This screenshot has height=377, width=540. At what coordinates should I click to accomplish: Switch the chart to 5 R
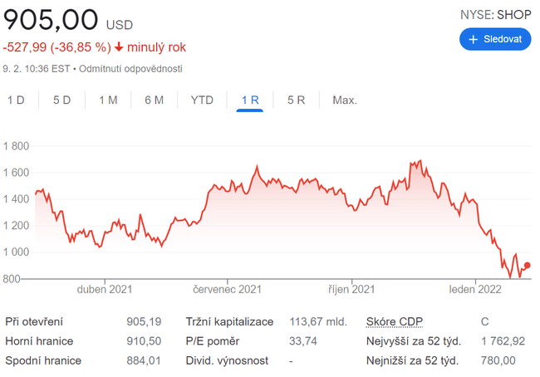coord(297,100)
